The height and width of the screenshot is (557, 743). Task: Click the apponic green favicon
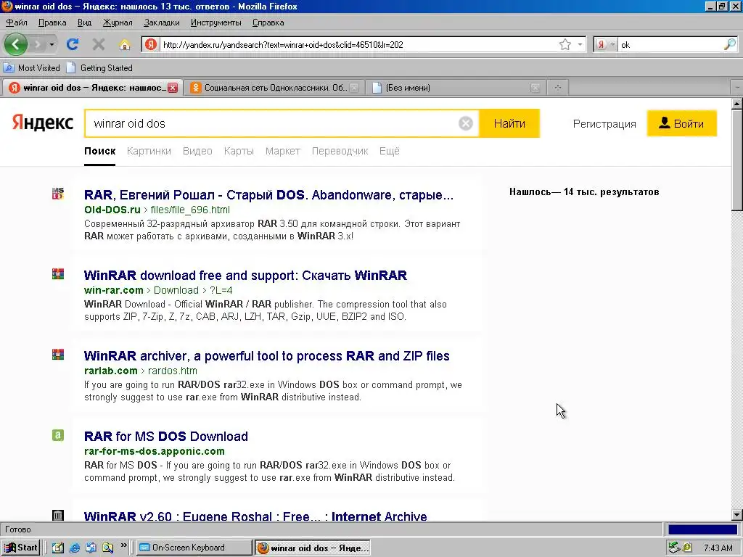tap(58, 435)
